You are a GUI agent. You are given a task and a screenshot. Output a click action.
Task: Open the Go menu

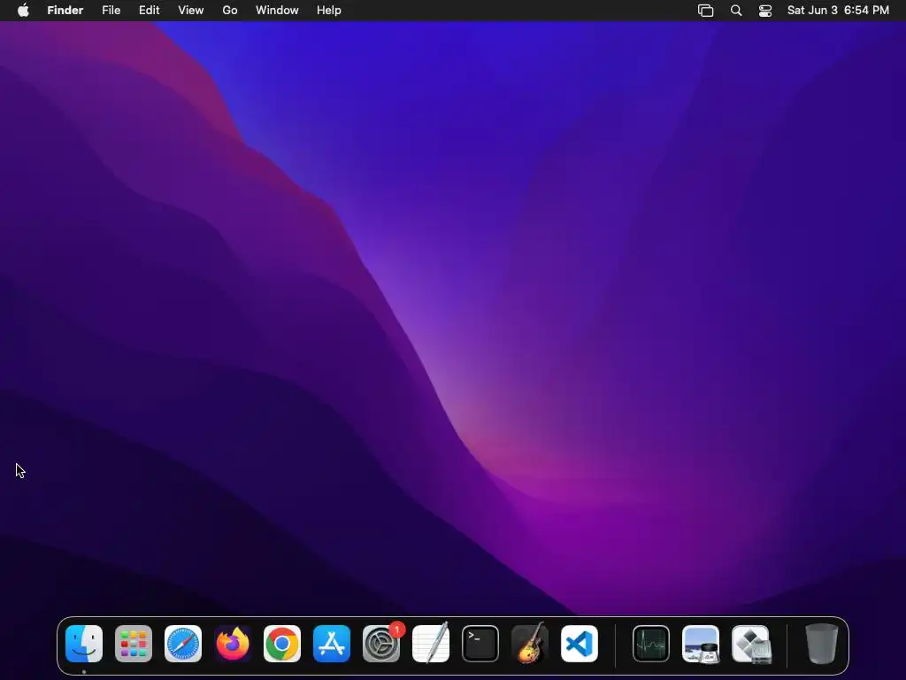coord(230,11)
